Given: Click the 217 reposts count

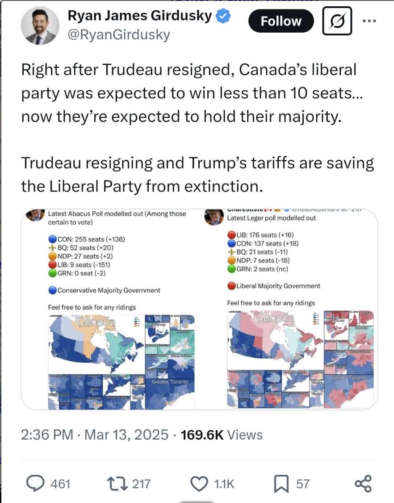Looking at the screenshot, I should [x=141, y=483].
